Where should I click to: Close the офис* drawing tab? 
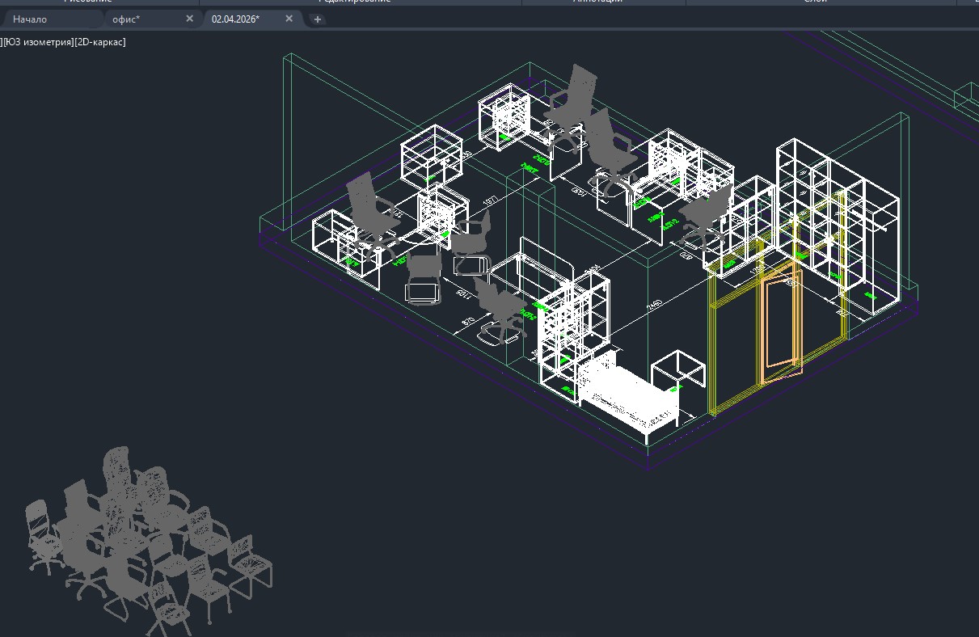(190, 19)
